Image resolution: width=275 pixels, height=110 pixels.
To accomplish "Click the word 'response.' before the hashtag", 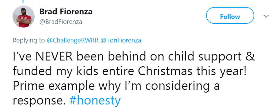I will point(40,101).
